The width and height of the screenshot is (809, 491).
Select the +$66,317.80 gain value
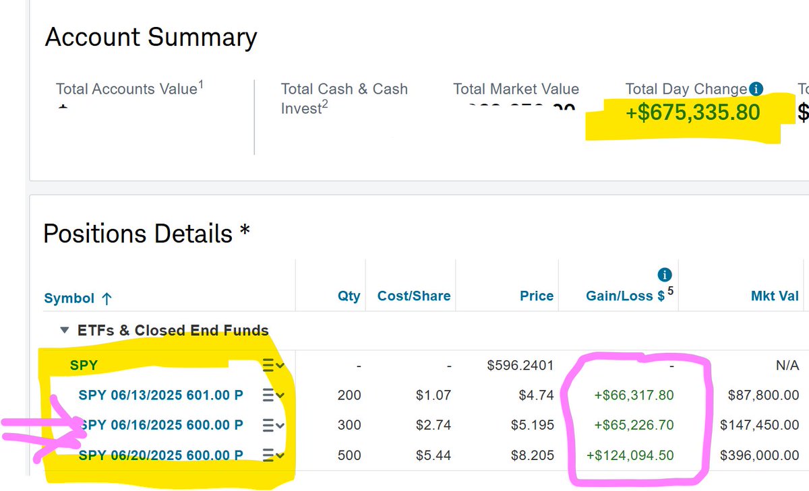[x=634, y=395]
